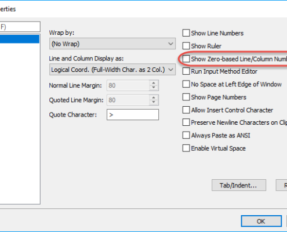Select the highlighted item in configuration list
Viewport: 287px width, 232px height.
click(x=20, y=39)
